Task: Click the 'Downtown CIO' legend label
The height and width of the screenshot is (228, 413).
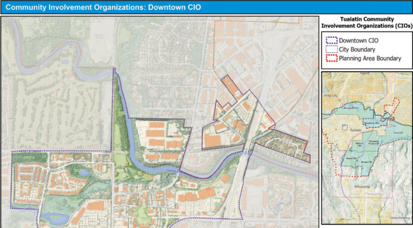Action: click(x=358, y=40)
